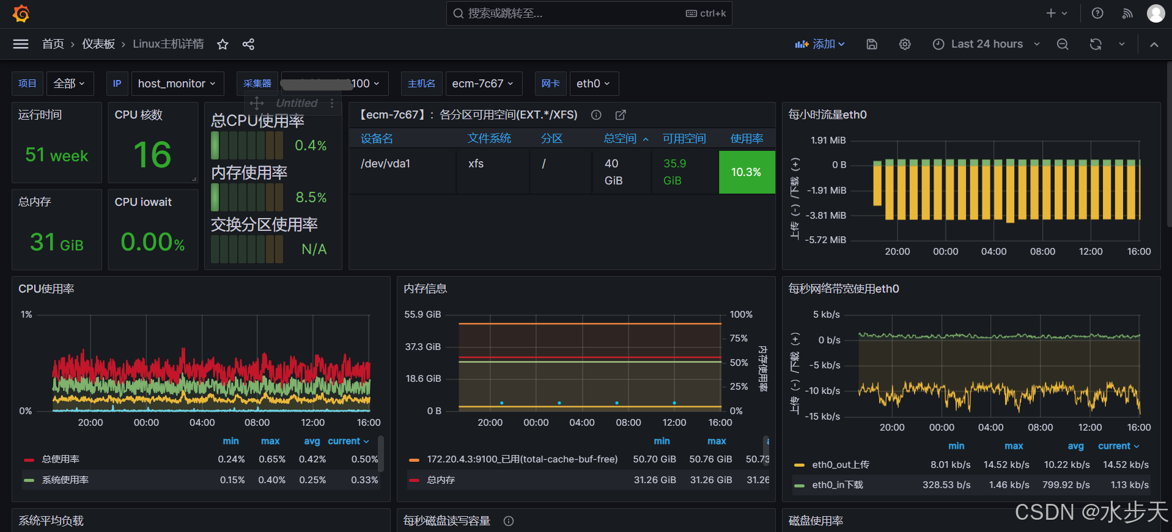Viewport: 1172px width, 532px height.
Task: Click the 10.3% usage green cell
Action: tap(746, 172)
